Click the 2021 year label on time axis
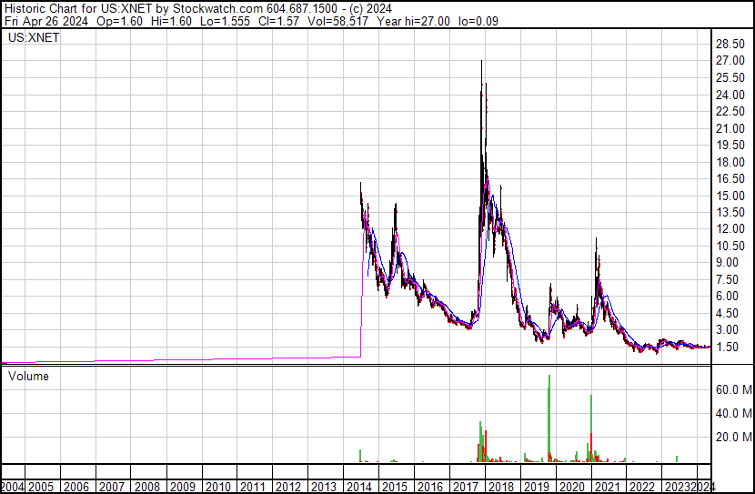Screen dimensions: 755x494 [606, 486]
